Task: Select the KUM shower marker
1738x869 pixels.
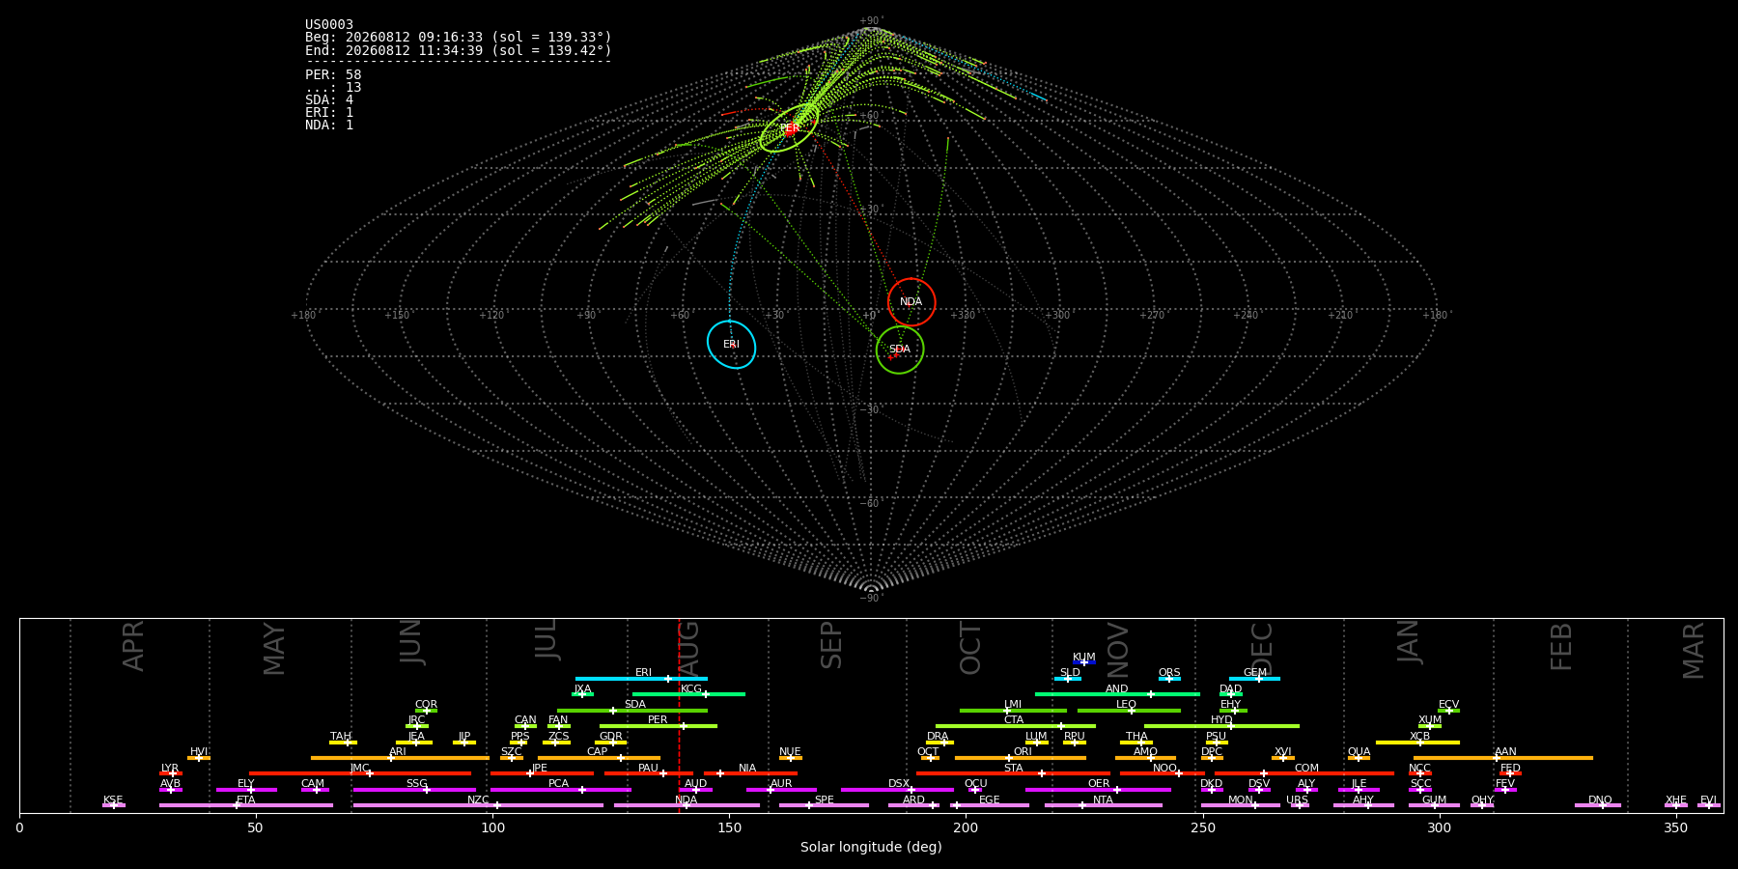Action: pos(1084,662)
